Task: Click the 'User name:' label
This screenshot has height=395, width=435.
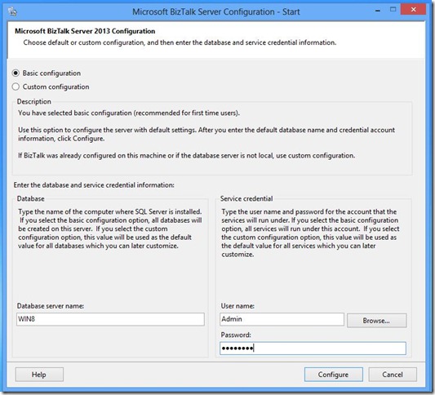Action: coord(237,306)
